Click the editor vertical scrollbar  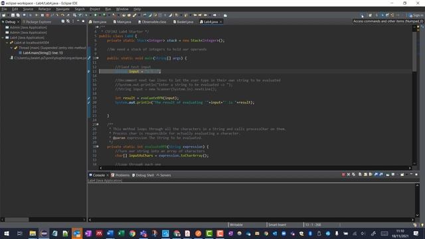coord(414,96)
